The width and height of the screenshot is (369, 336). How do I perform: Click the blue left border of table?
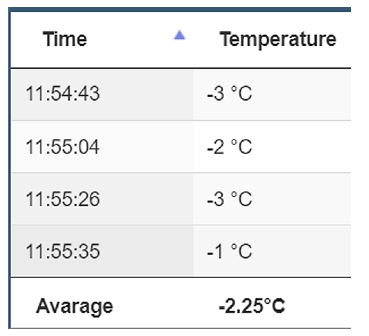(10, 174)
